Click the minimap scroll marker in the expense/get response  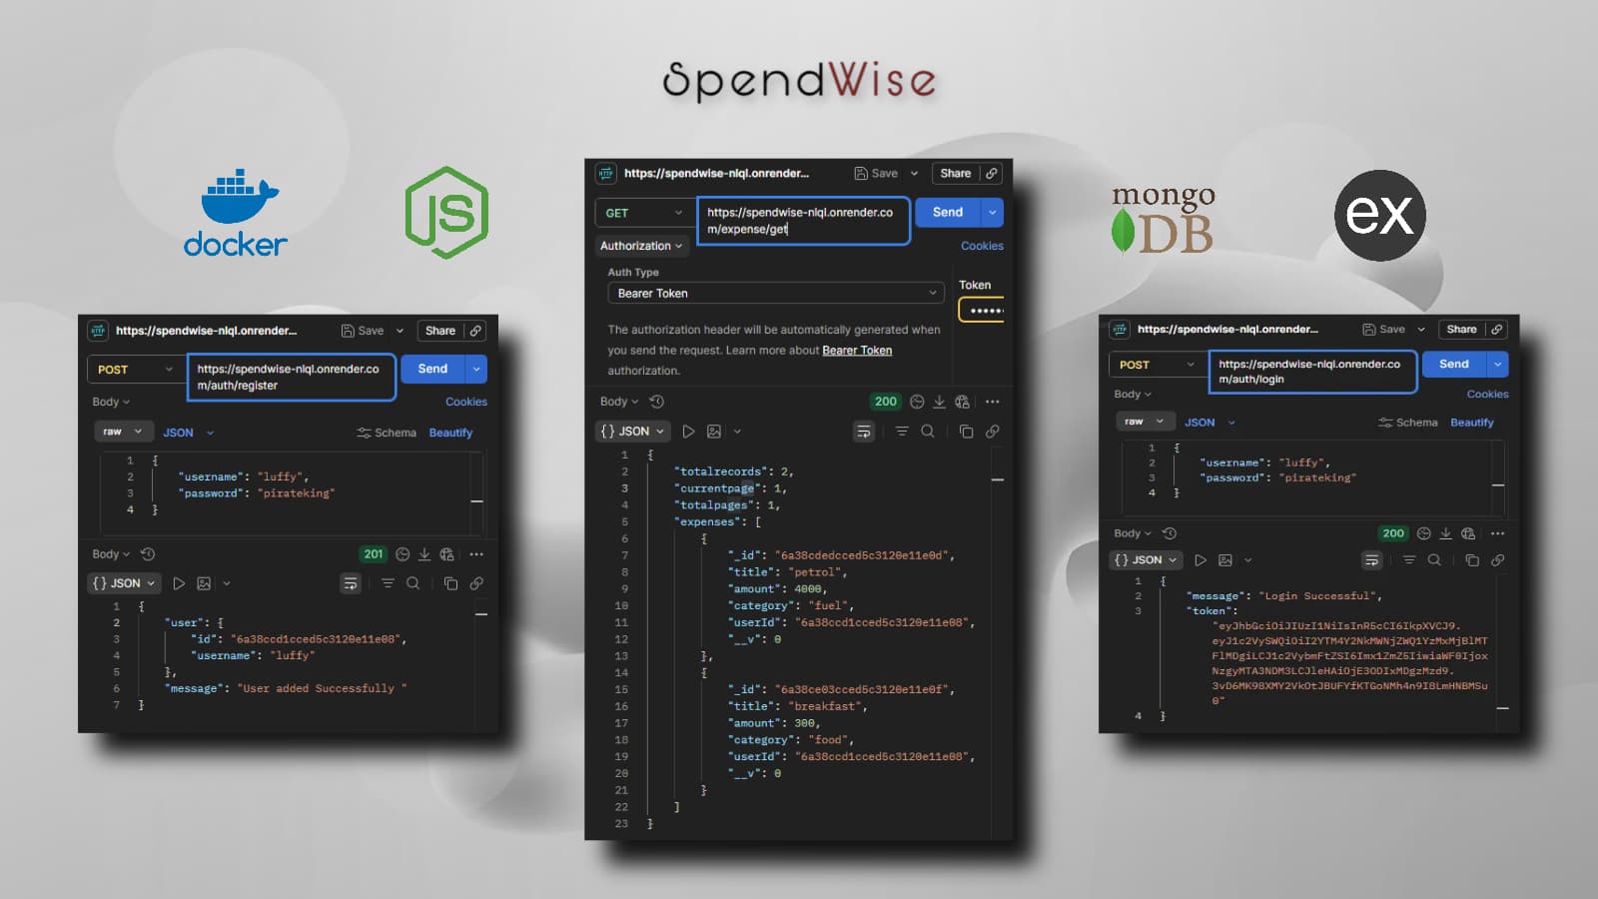tap(998, 480)
